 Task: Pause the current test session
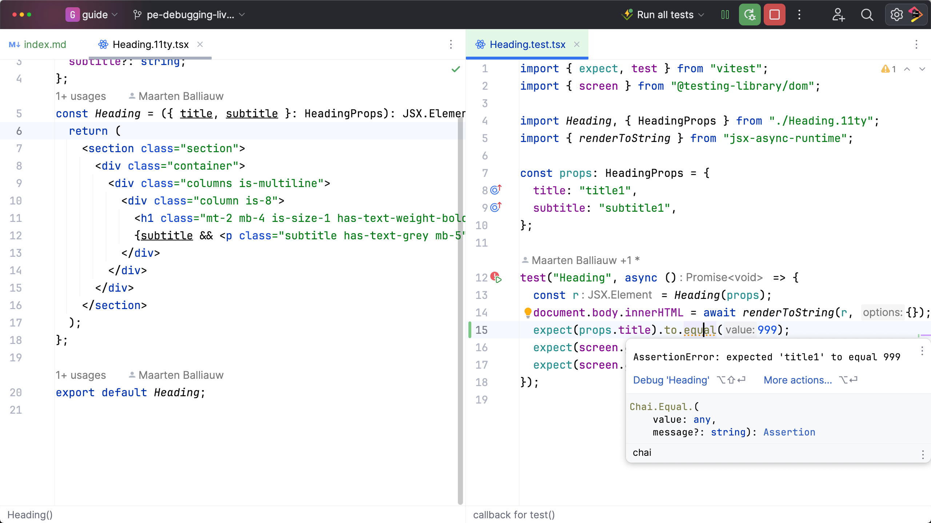(x=724, y=15)
